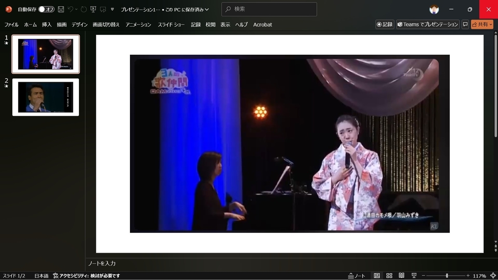Click the 共有 share button

482,24
